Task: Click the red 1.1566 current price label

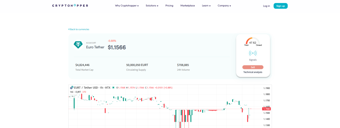Action: click(267, 109)
